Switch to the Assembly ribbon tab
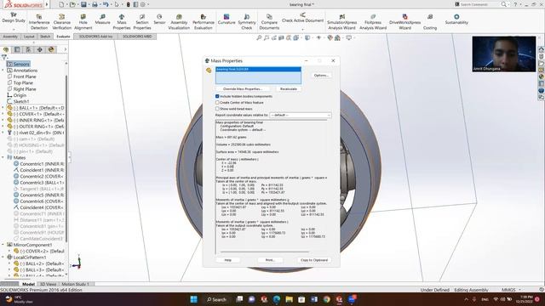 (x=10, y=37)
